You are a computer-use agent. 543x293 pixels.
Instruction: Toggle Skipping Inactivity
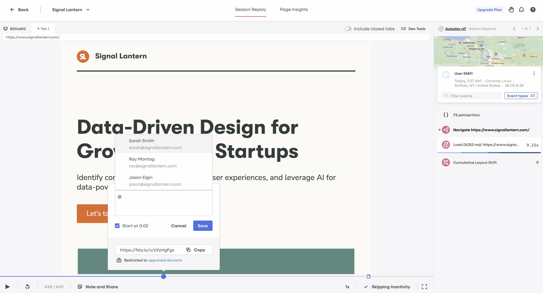point(387,287)
